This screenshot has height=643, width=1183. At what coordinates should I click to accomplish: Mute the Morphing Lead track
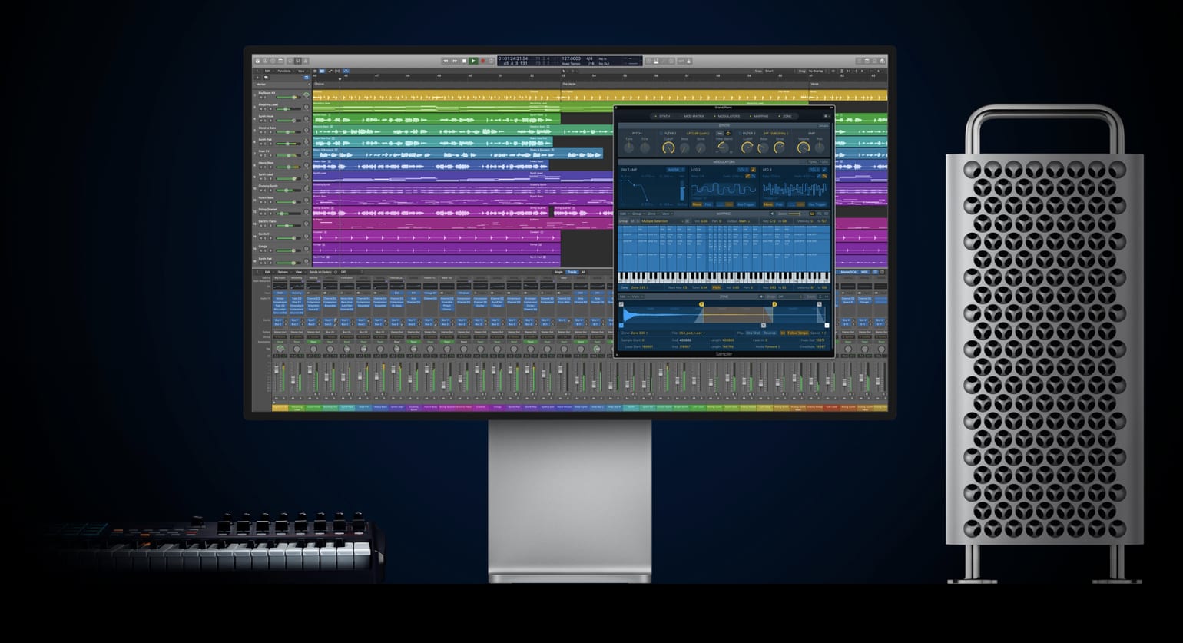click(x=260, y=109)
